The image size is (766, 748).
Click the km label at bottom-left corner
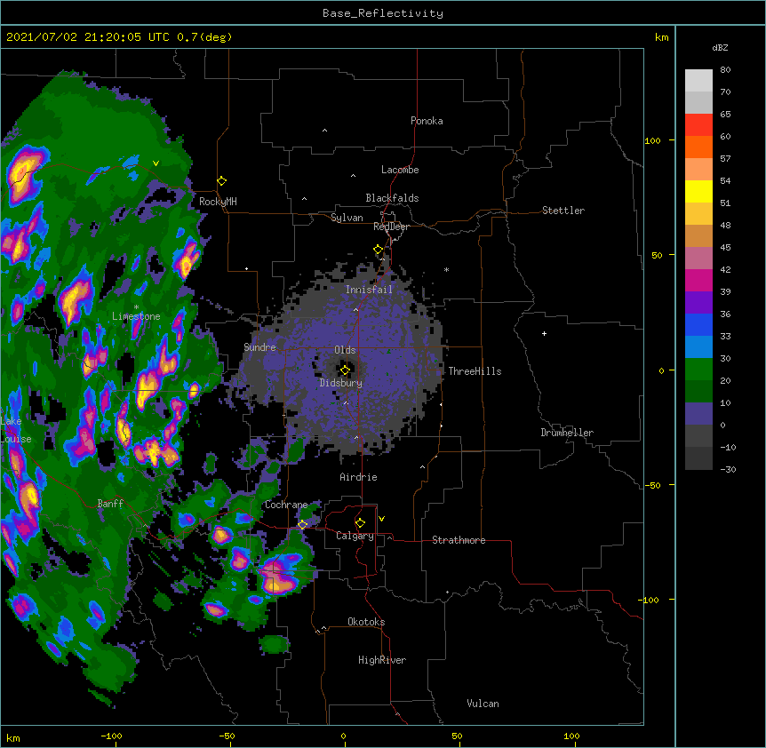tap(13, 737)
